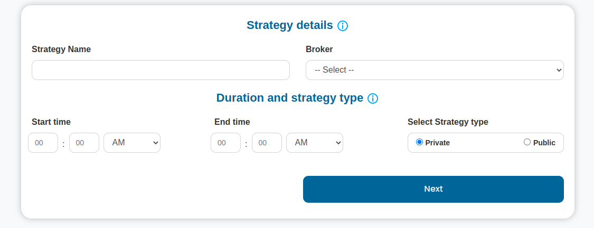Image resolution: width=594 pixels, height=228 pixels.
Task: Click the End time label
Action: (x=232, y=122)
